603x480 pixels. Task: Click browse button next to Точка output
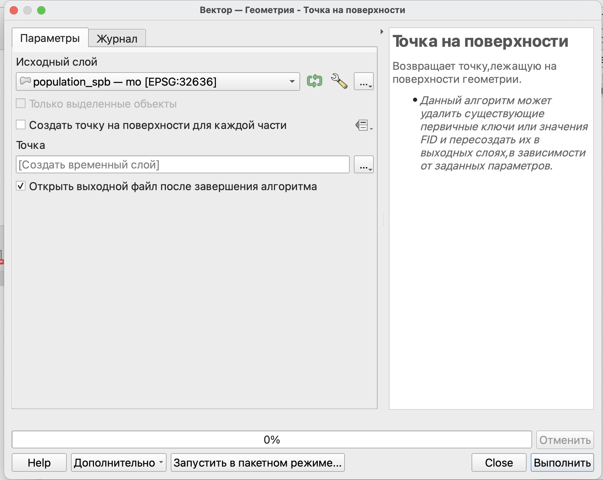coord(364,165)
